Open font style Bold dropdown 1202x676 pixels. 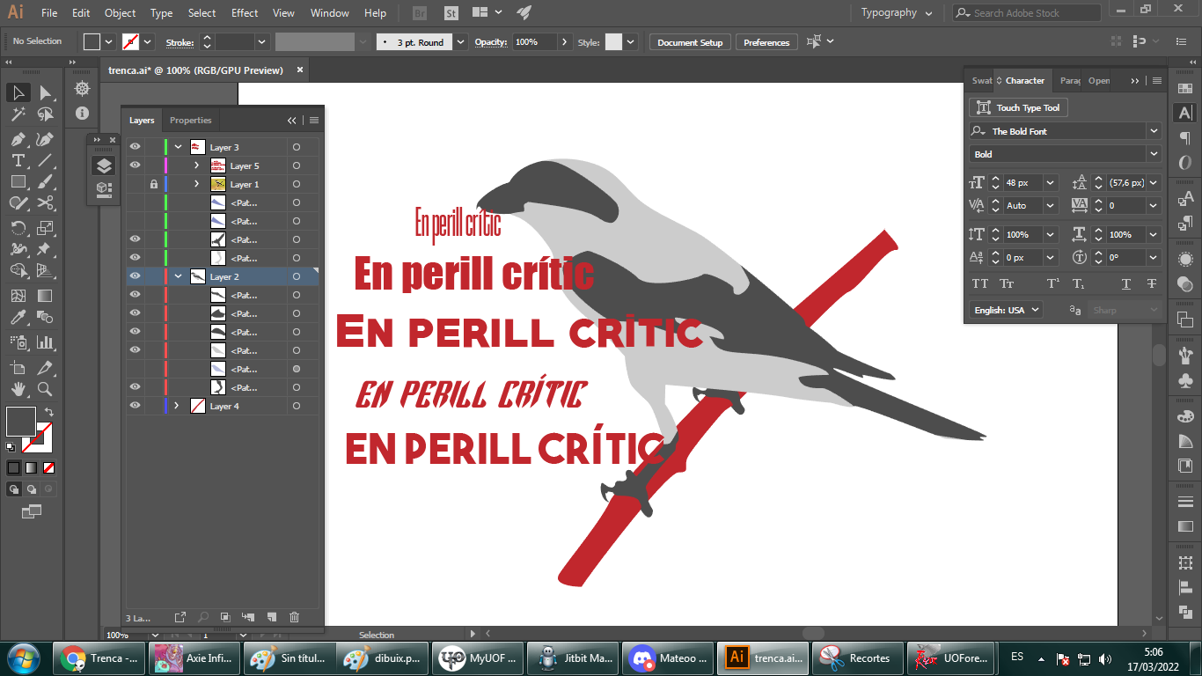[x=1154, y=154]
